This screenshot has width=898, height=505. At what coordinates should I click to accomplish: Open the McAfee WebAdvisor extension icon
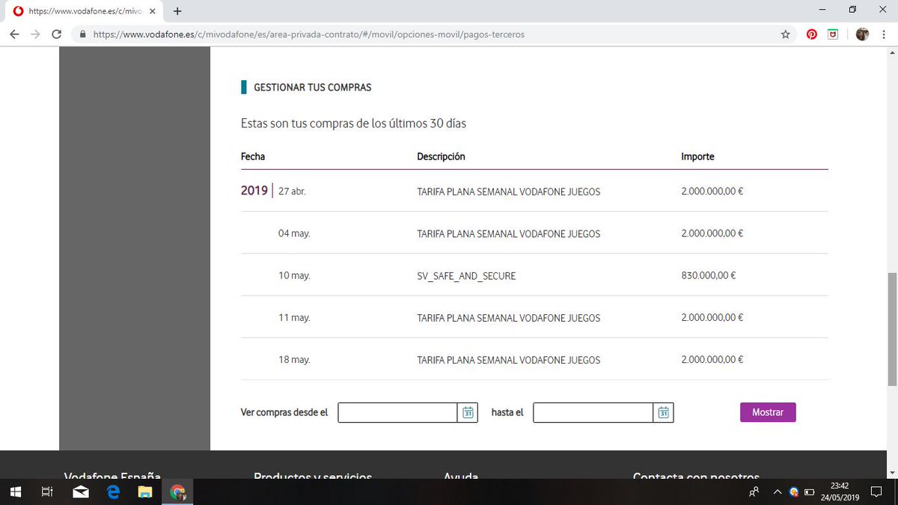coord(833,34)
